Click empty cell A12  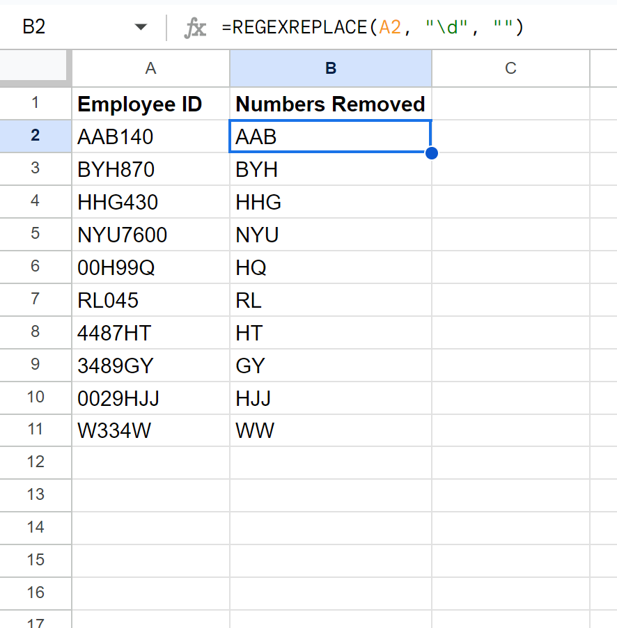click(x=150, y=462)
